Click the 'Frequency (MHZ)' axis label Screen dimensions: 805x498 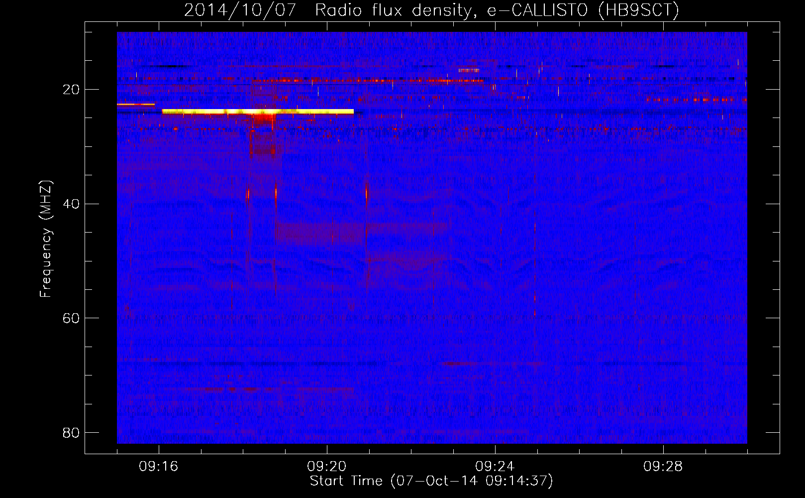click(x=46, y=239)
